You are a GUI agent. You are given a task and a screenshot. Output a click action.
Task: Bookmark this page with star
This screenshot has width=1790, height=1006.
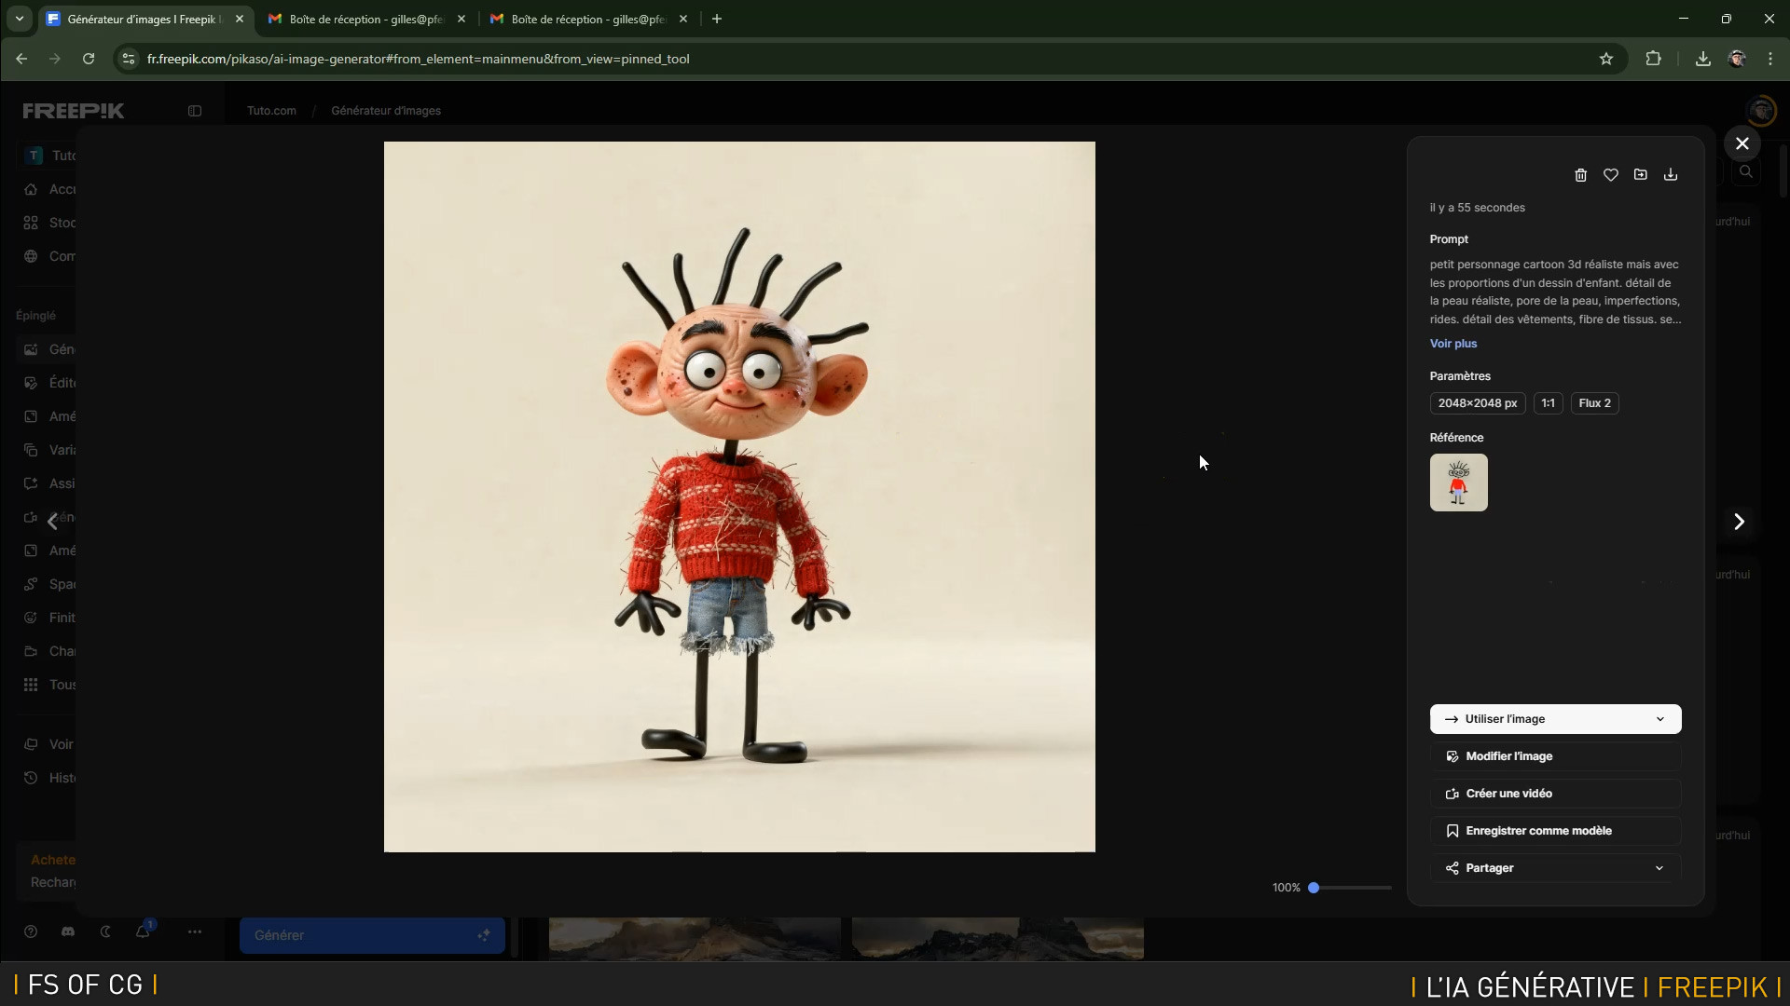click(1605, 59)
